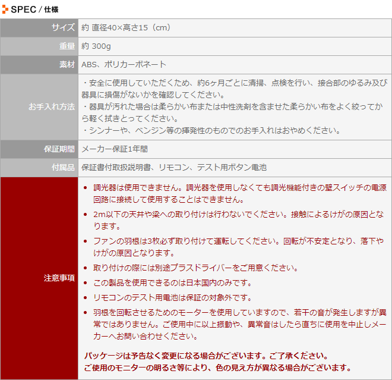Click the caution starting 'ファンの羽根は3枚必ず'
The width and height of the screenshot is (392, 380).
(x=239, y=247)
